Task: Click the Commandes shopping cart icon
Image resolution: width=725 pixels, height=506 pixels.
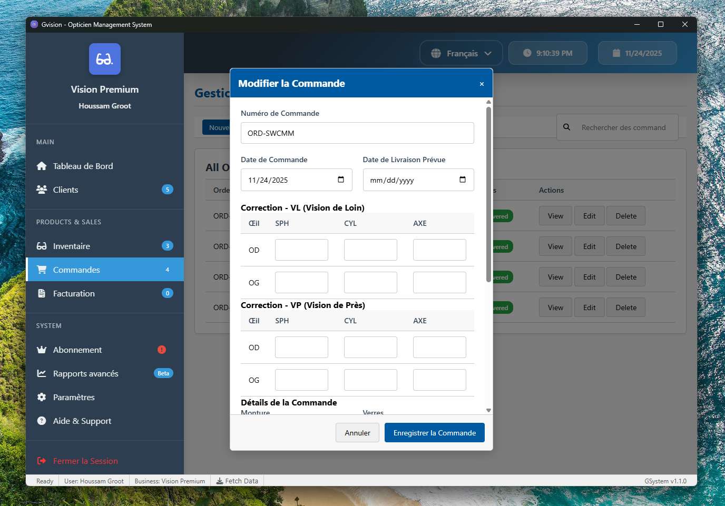Action: (42, 270)
